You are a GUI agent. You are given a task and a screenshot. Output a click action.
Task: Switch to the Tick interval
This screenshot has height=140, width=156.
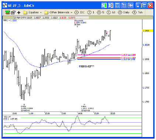click(x=138, y=12)
